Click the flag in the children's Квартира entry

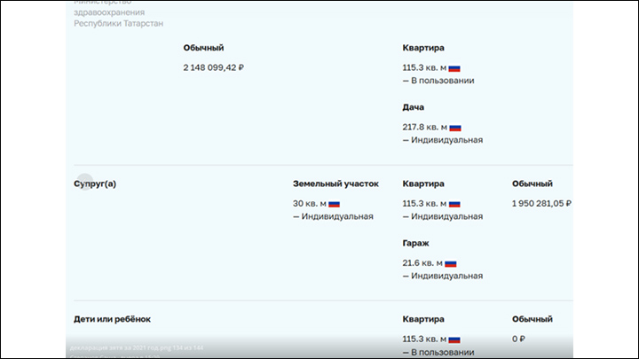454,339
